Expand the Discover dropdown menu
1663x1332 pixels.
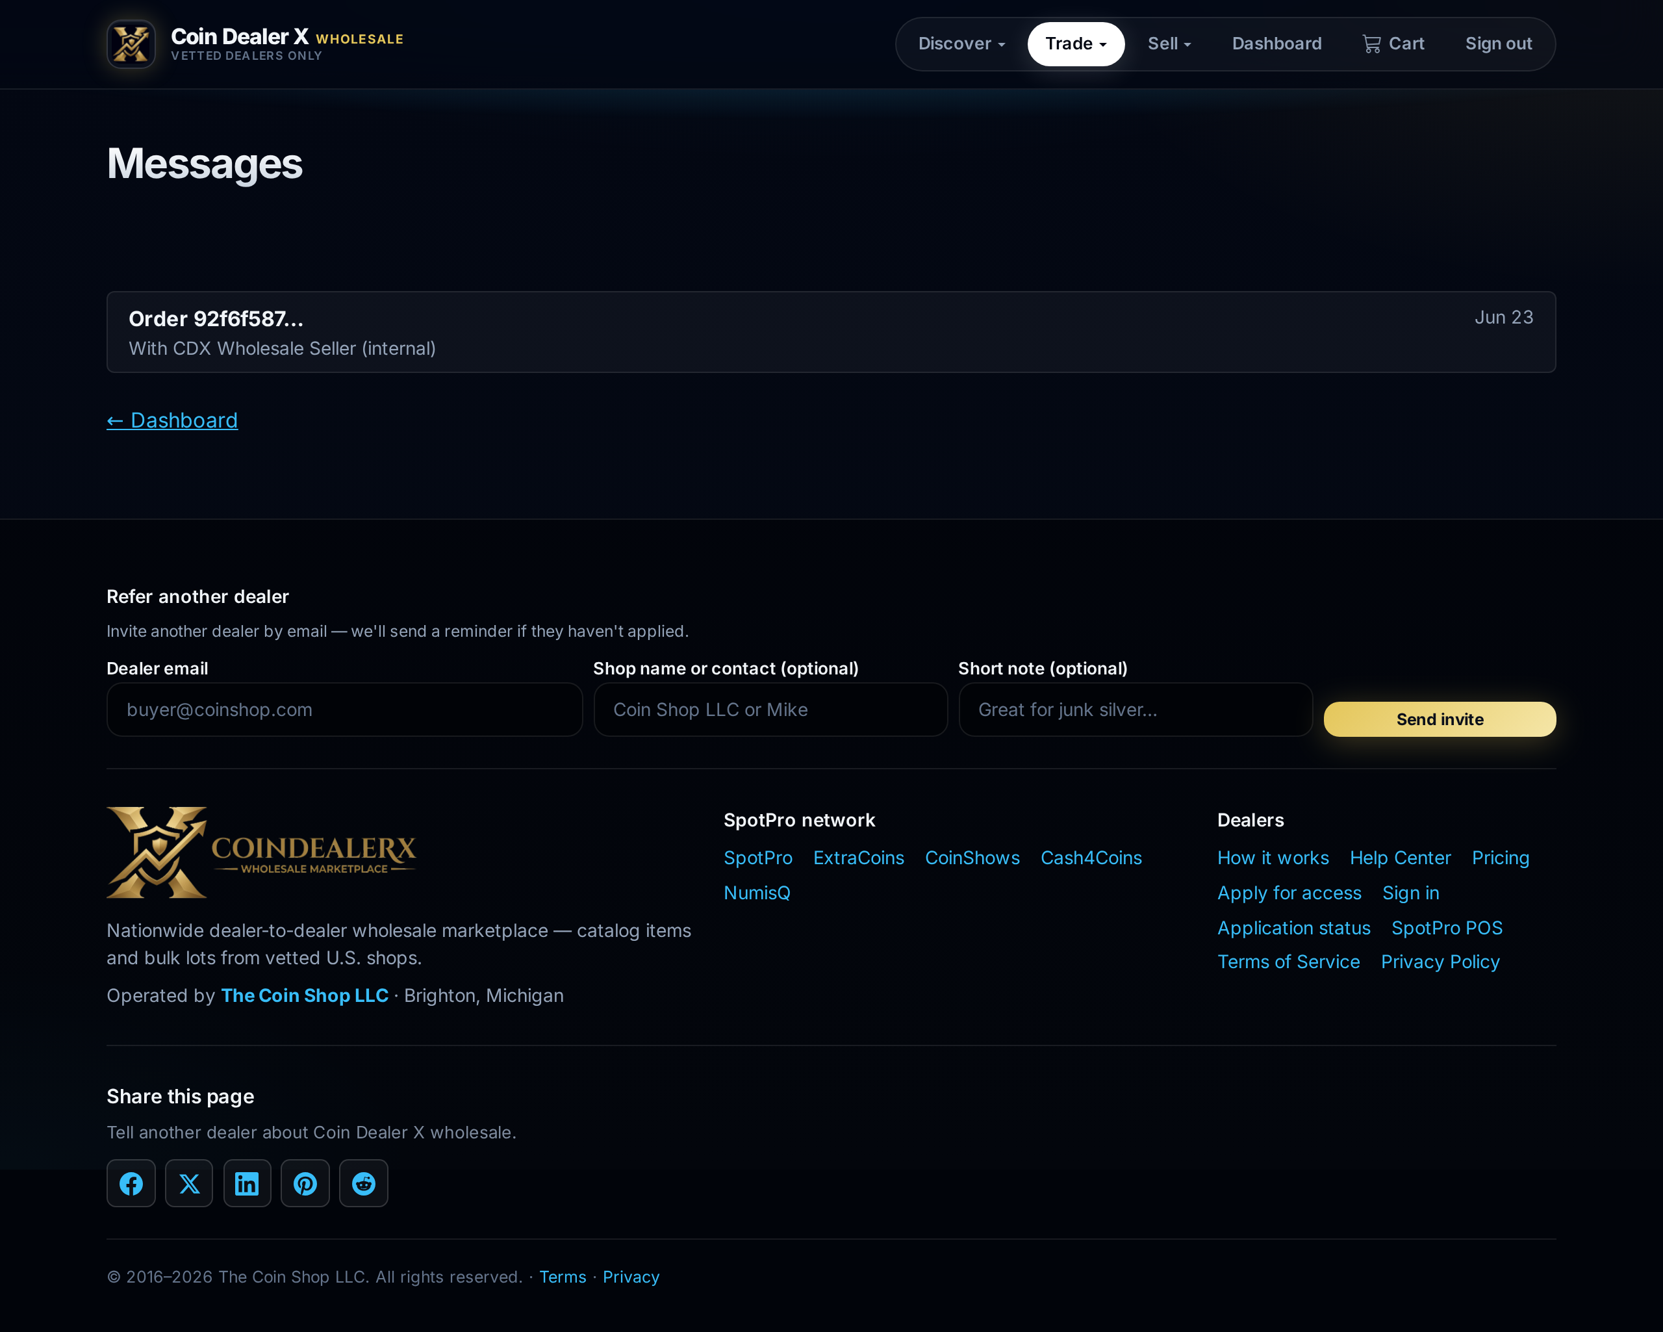click(x=961, y=44)
